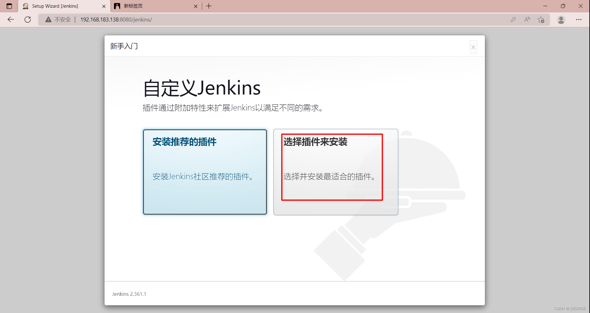Click the 插件通过附加特性来扩展Jenkins description text

tap(233, 108)
